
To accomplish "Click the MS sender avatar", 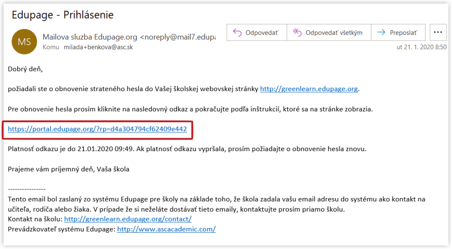I will (x=24, y=41).
